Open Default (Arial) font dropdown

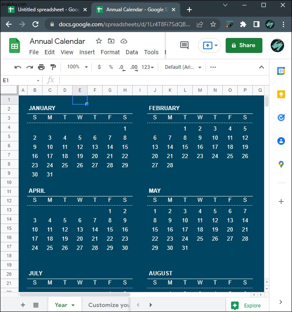point(183,67)
